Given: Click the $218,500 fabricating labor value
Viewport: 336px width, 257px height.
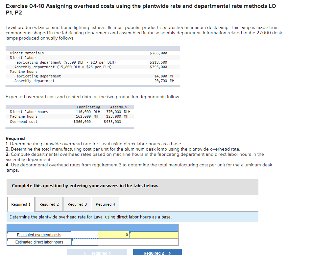Looking at the screenshot, I should point(158,62).
